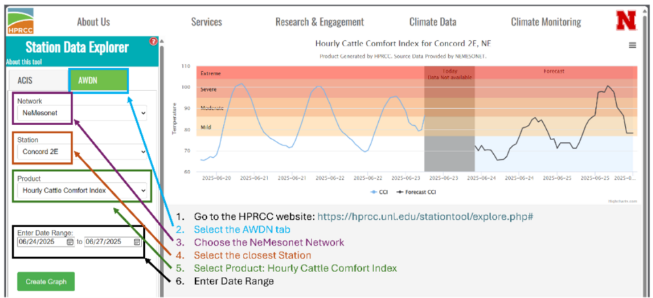The image size is (653, 298).
Task: Open the chart hamburger menu
Action: coord(633,45)
